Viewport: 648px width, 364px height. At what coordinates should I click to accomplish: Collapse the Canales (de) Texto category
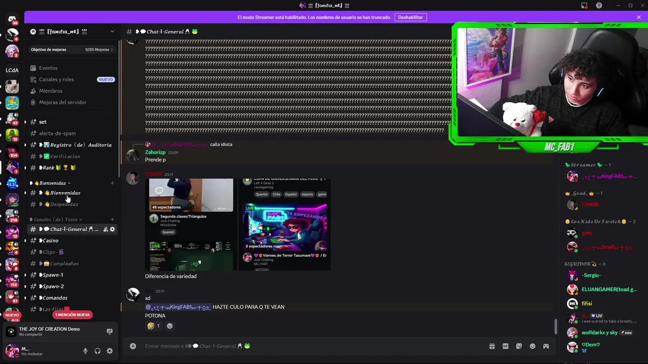[56, 219]
